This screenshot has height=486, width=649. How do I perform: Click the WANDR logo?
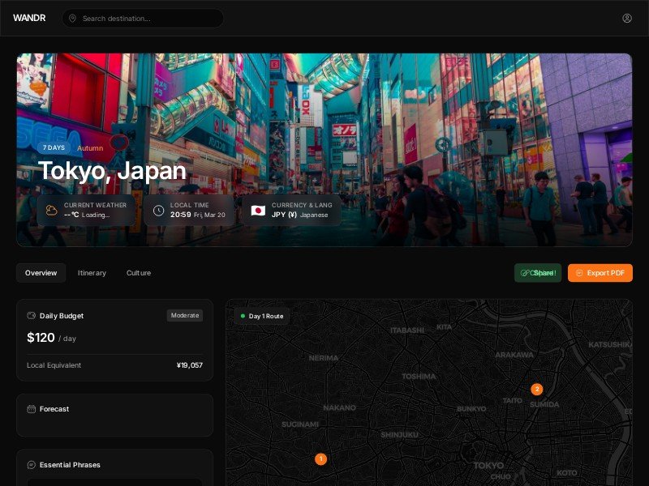pos(28,18)
